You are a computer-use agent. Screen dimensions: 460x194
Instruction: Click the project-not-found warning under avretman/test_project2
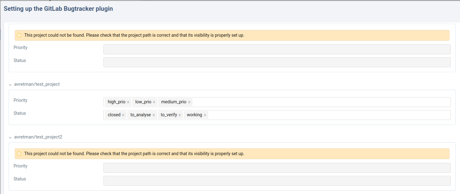coord(134,154)
